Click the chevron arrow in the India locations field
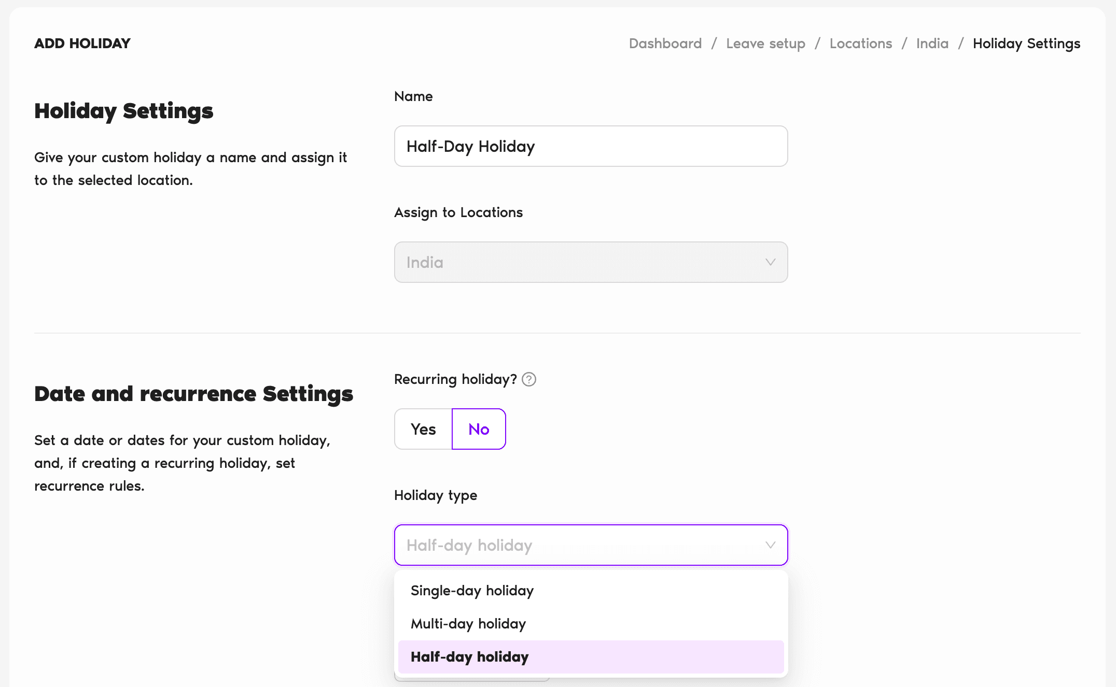1116x687 pixels. coord(770,262)
